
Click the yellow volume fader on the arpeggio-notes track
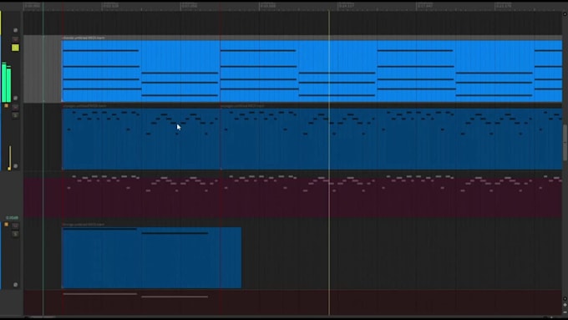[10, 158]
